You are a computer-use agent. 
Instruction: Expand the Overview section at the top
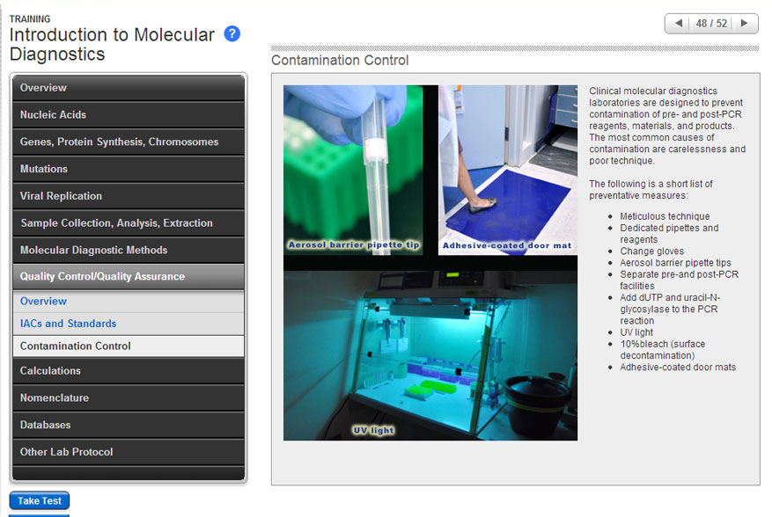[x=128, y=88]
